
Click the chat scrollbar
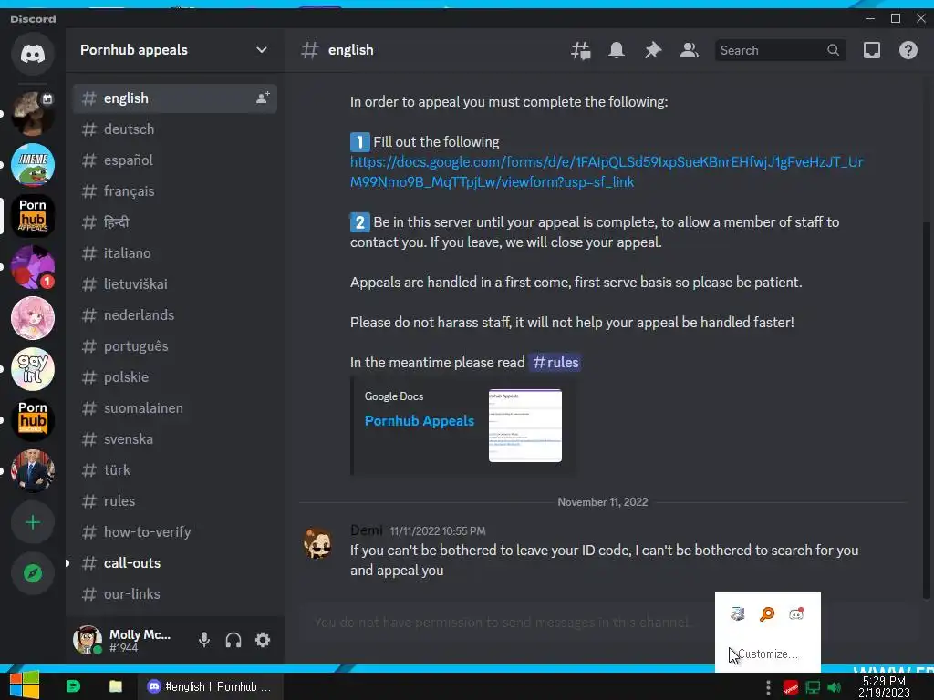pos(926,409)
